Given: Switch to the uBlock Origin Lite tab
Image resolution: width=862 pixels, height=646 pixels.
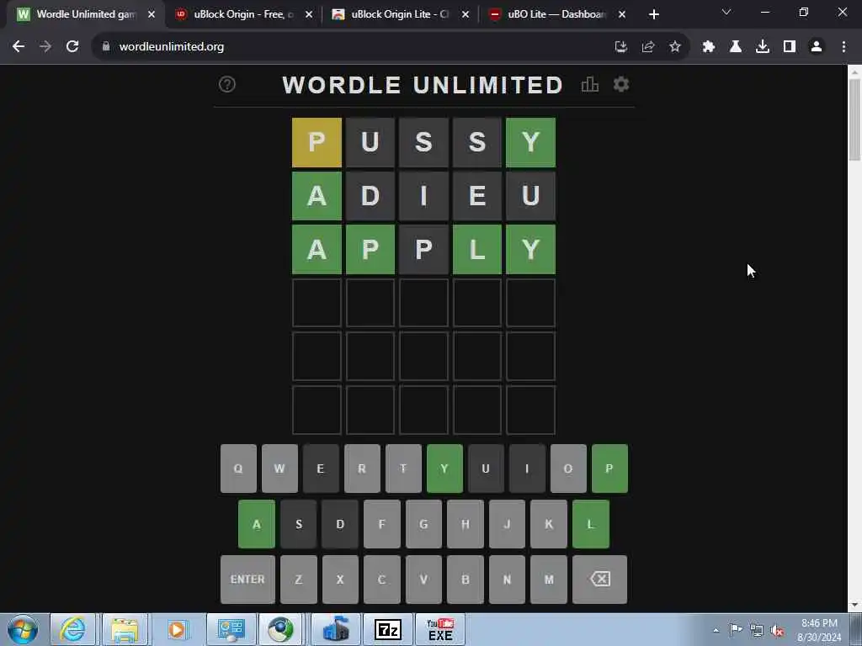Looking at the screenshot, I should point(400,14).
